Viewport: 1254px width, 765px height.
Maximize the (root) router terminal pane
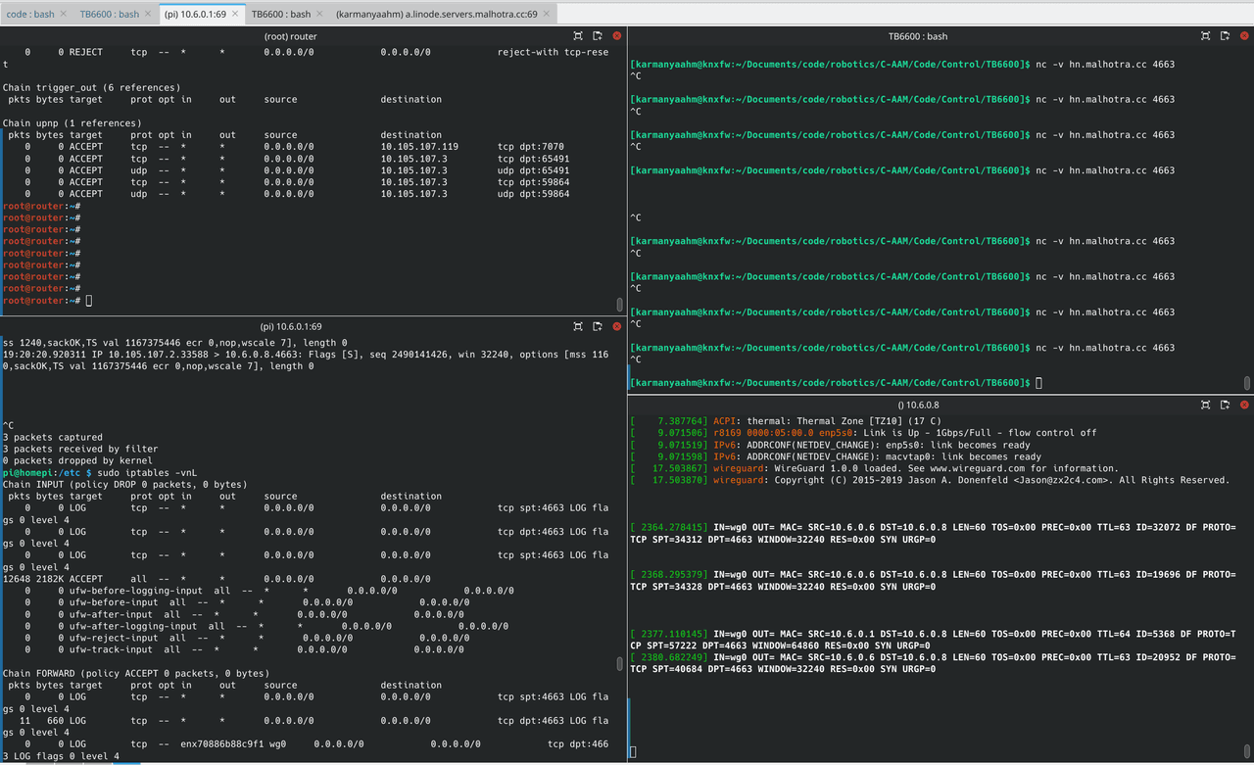[578, 36]
